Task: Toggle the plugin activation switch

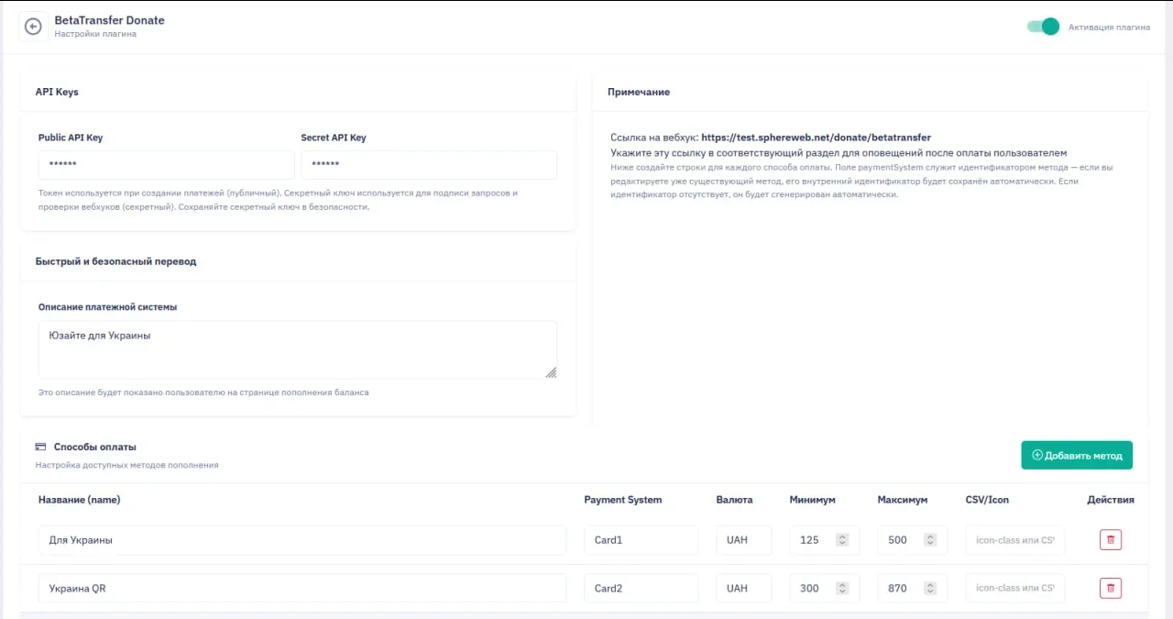Action: 1043,27
